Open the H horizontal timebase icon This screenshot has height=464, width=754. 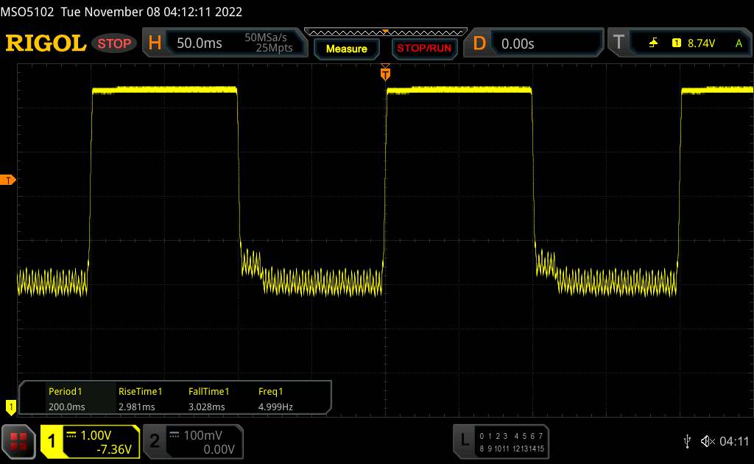[x=155, y=43]
